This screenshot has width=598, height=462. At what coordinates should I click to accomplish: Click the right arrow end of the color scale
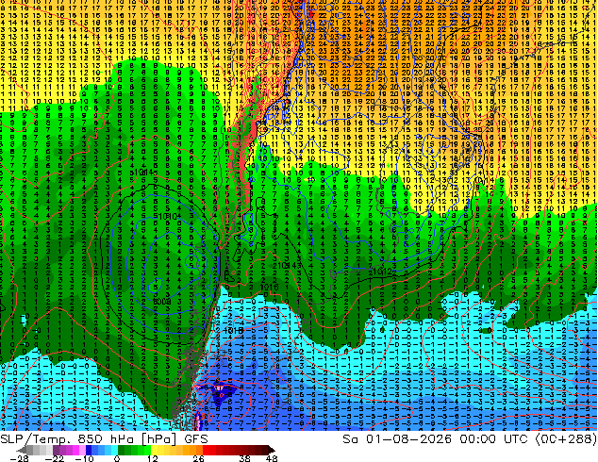pyautogui.click(x=271, y=450)
